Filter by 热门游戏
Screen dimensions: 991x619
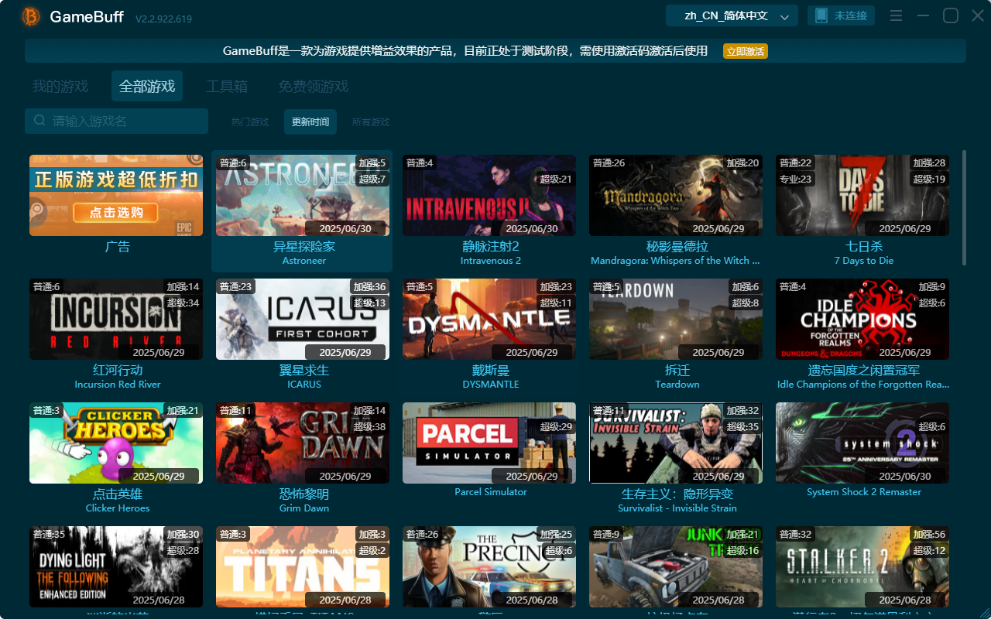250,121
